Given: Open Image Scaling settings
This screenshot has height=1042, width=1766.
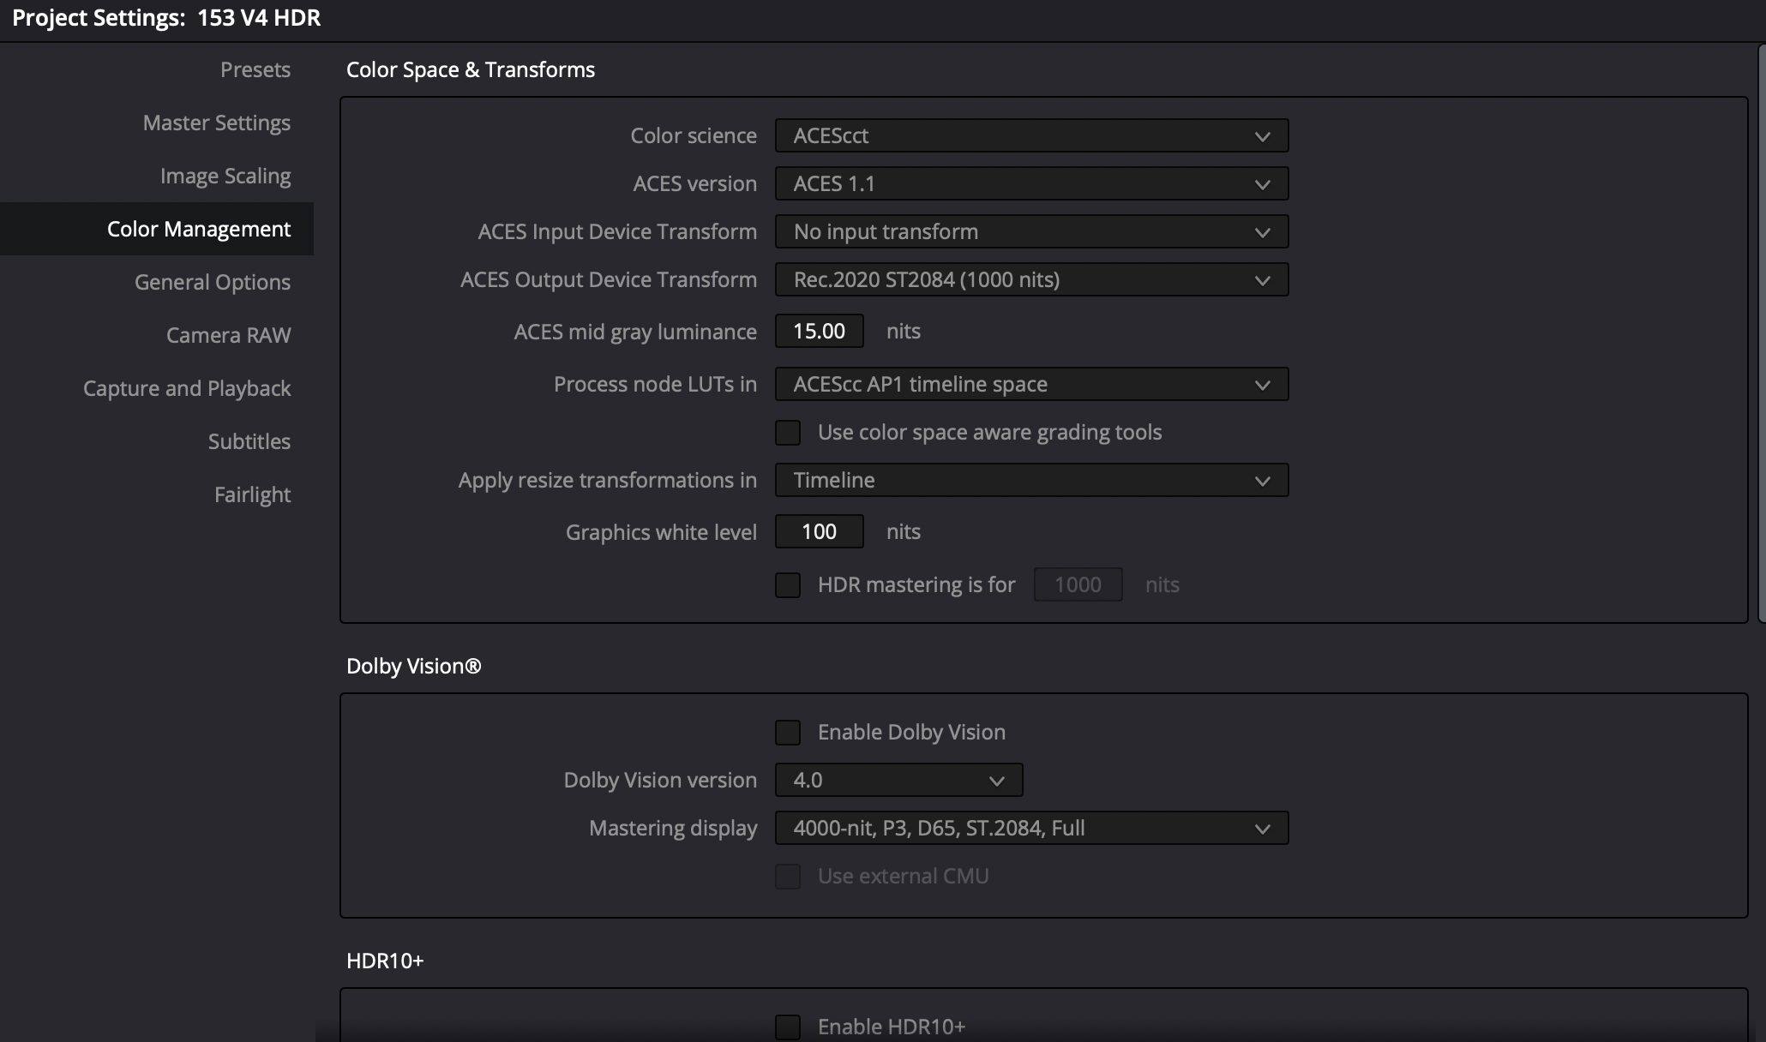Looking at the screenshot, I should point(225,176).
